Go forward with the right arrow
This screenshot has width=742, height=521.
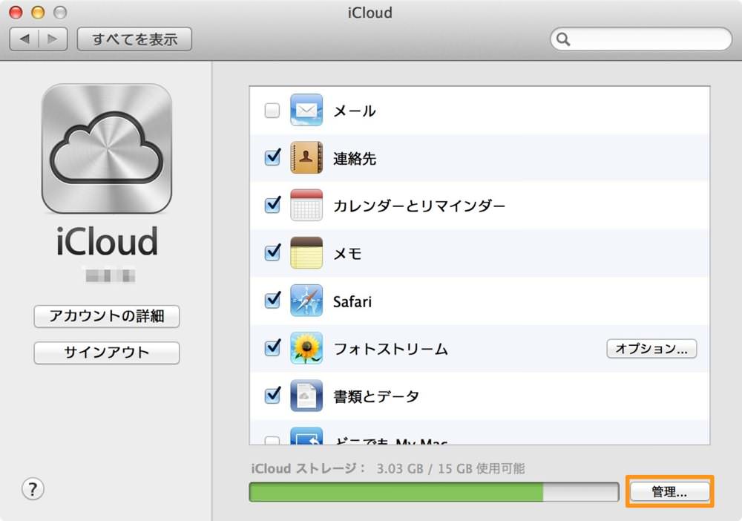click(53, 39)
